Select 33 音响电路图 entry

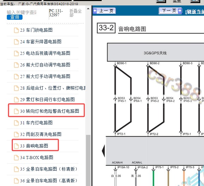point(34,146)
